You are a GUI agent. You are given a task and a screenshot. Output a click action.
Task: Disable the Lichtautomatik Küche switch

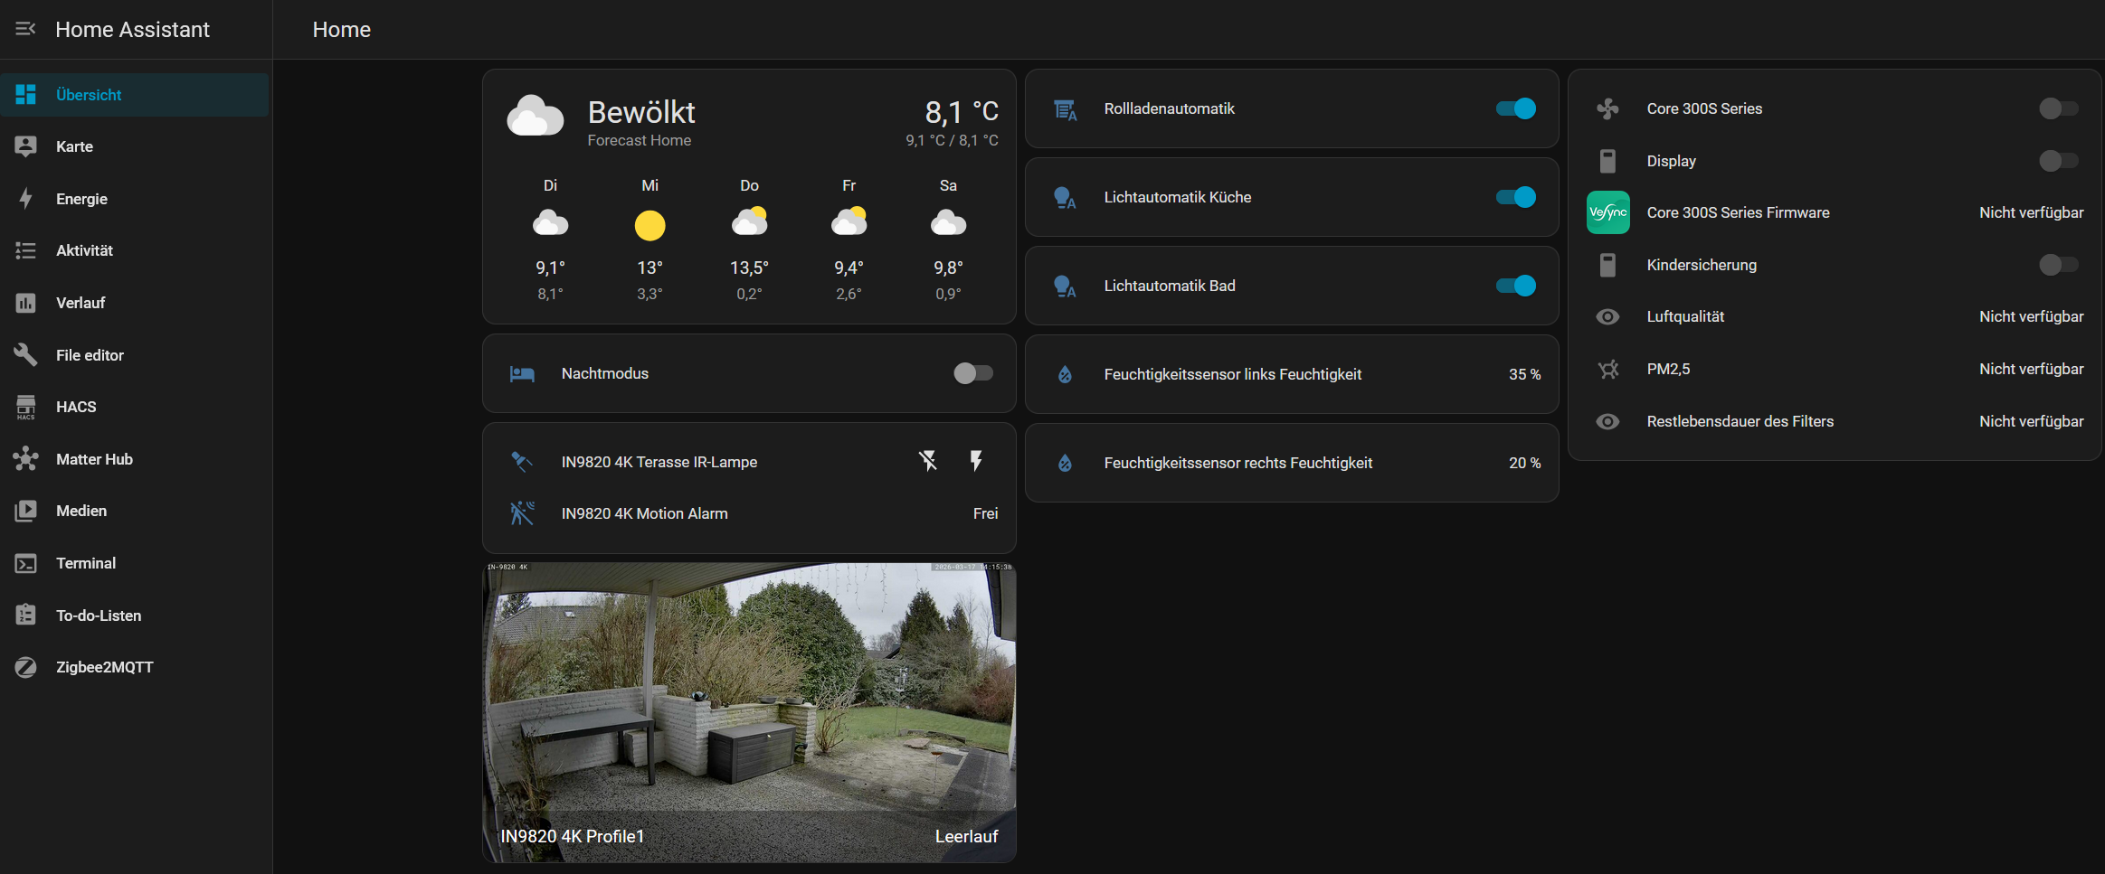[x=1516, y=197]
